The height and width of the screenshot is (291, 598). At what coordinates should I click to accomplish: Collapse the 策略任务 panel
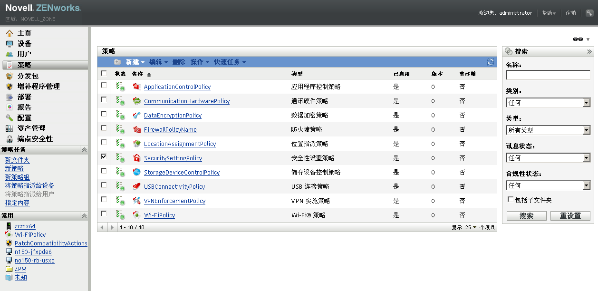[84, 150]
